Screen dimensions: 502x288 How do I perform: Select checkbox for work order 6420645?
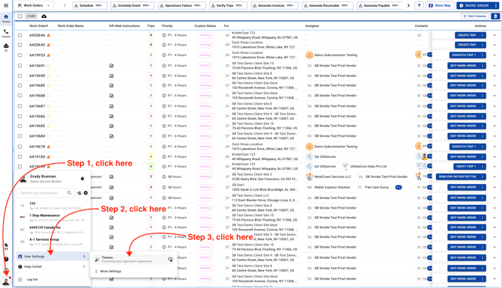(19, 45)
